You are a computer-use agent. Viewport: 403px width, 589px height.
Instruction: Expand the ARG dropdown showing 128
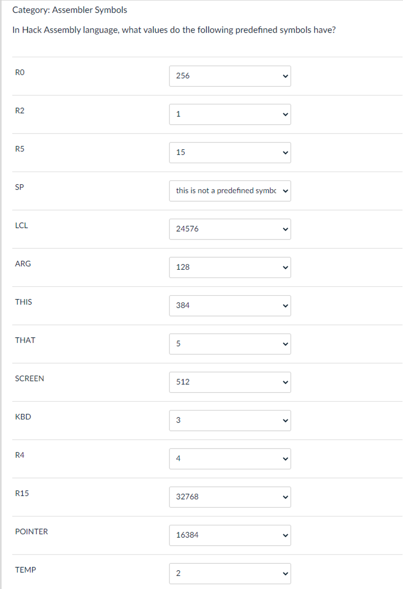point(230,267)
